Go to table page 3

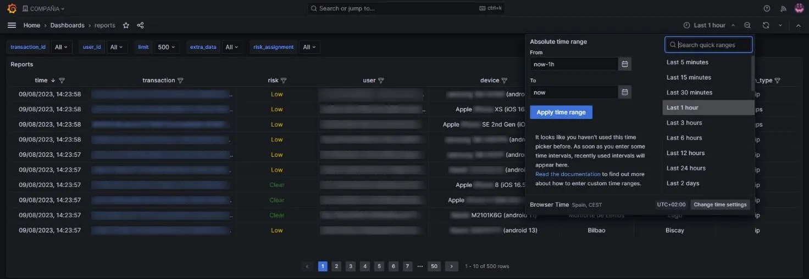tap(351, 266)
